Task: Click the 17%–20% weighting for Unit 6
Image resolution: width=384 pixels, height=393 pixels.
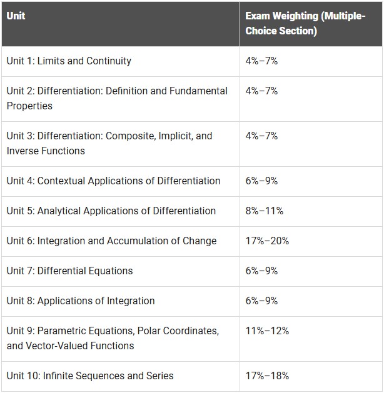Action: click(x=267, y=241)
